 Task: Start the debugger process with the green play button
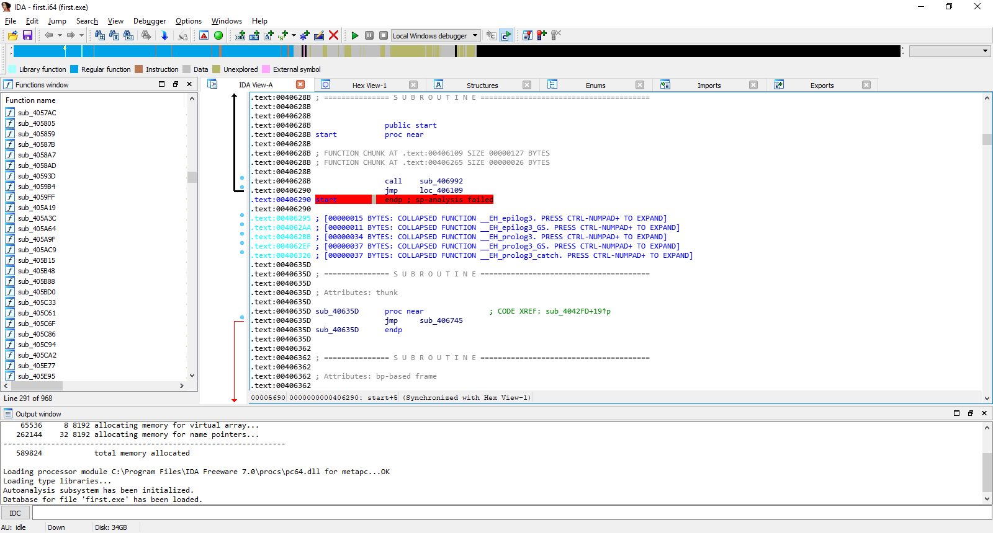(x=355, y=35)
